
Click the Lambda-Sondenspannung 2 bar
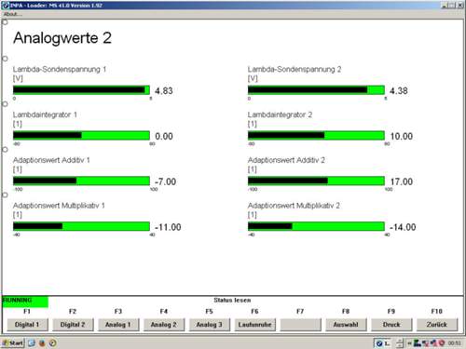[316, 90]
